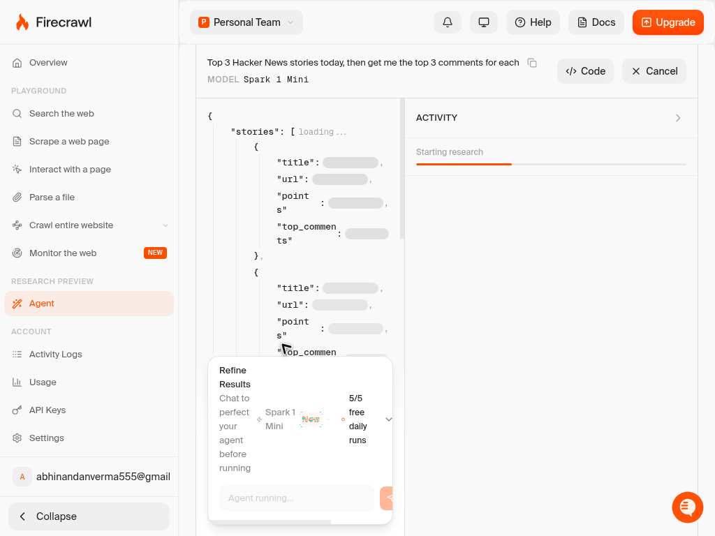Open Docs from top bar

pyautogui.click(x=596, y=22)
